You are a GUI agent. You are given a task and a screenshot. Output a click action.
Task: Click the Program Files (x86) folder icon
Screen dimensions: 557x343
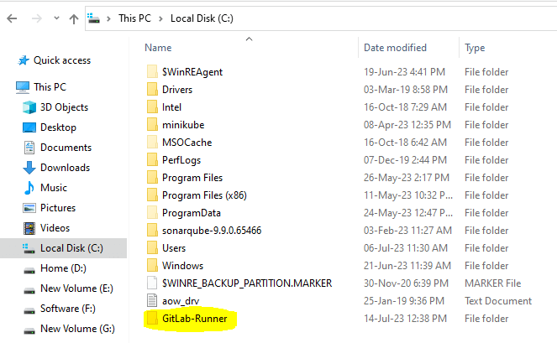(152, 195)
